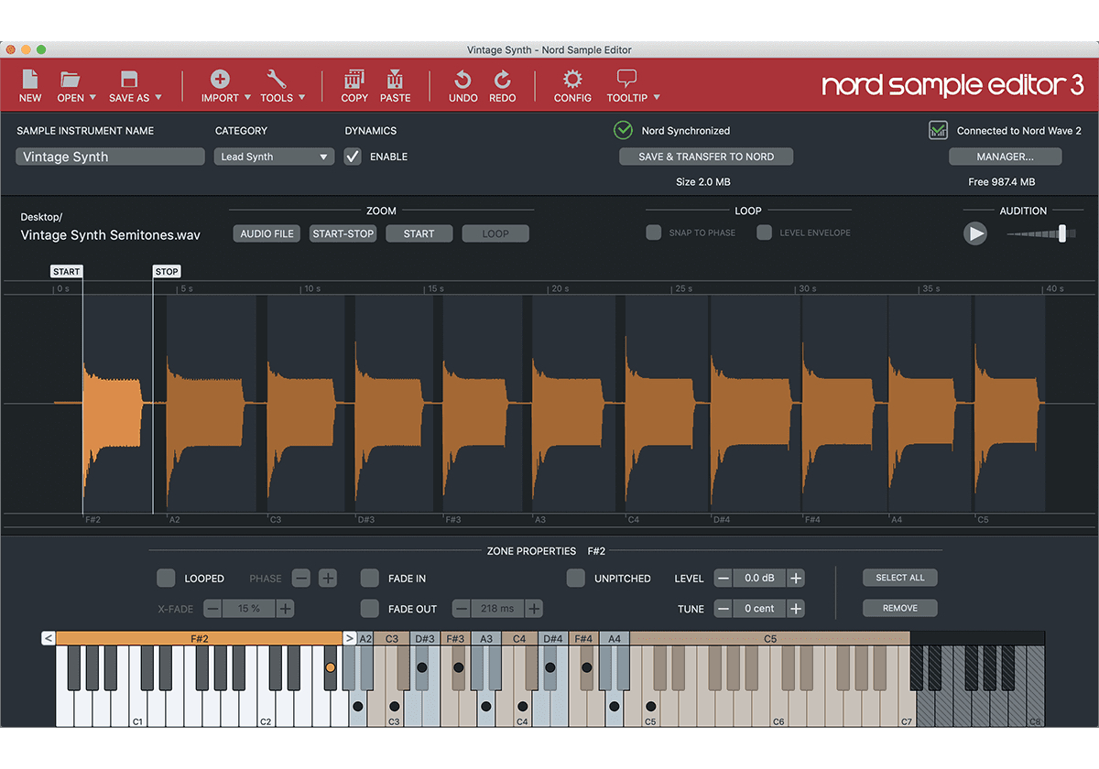The width and height of the screenshot is (1099, 769).
Task: Zoom to AUDIO FILE
Action: (x=267, y=233)
